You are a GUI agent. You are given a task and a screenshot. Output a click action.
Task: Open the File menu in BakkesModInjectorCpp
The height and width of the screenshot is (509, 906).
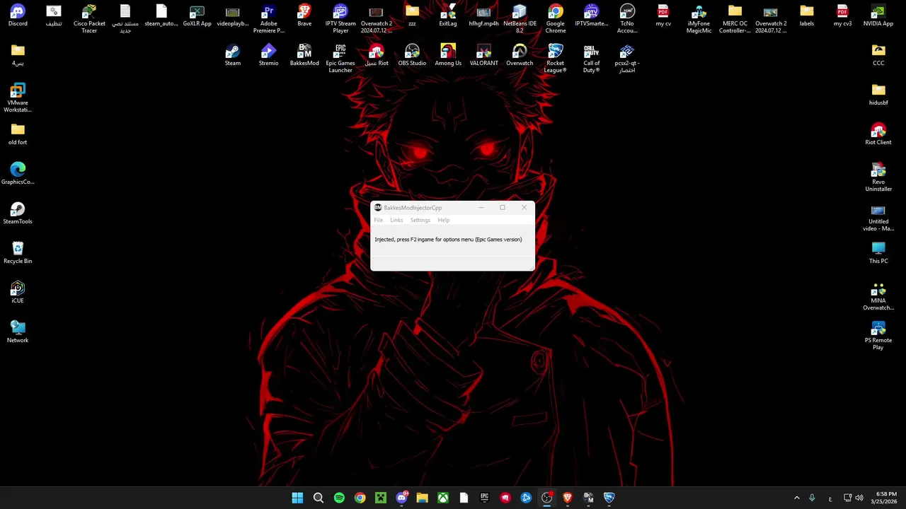[379, 220]
